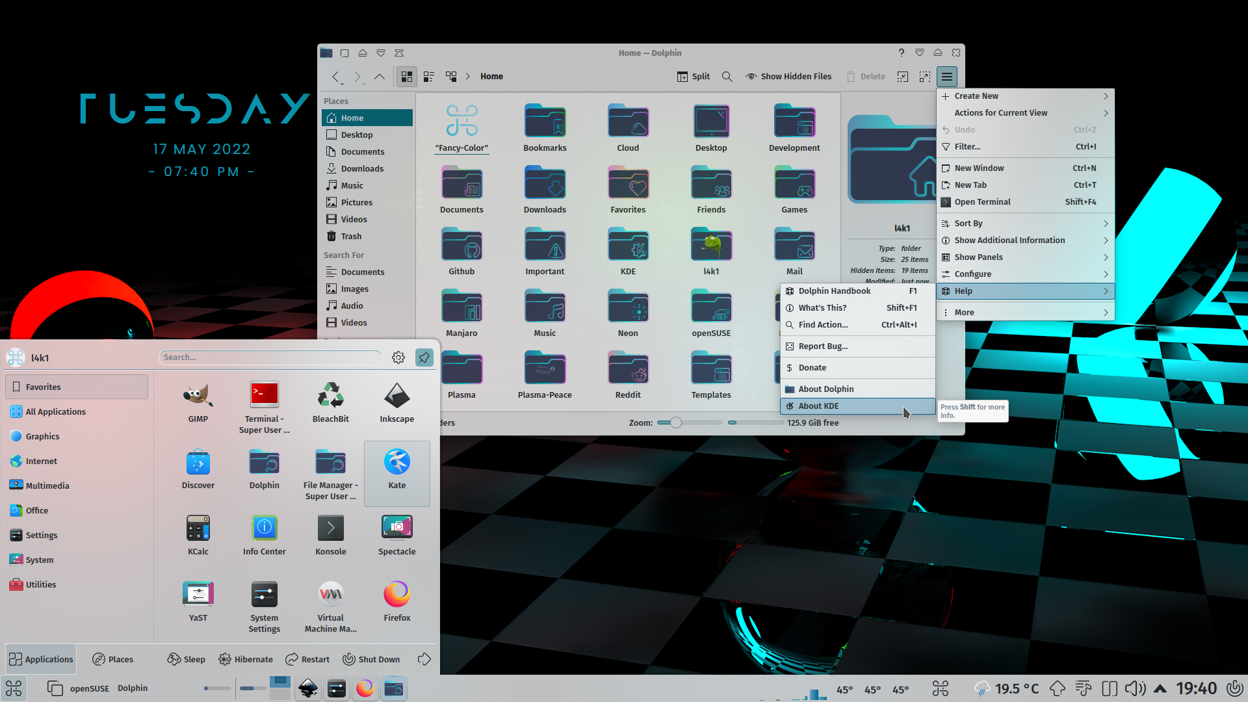Open Dolphin's search magnifier icon
Image resolution: width=1248 pixels, height=702 pixels.
point(727,77)
